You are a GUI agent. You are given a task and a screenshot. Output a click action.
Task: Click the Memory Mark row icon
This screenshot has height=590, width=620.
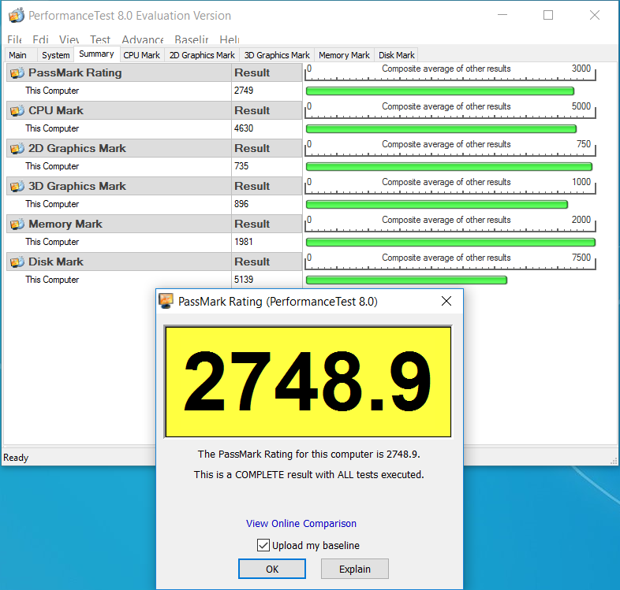[x=17, y=224]
